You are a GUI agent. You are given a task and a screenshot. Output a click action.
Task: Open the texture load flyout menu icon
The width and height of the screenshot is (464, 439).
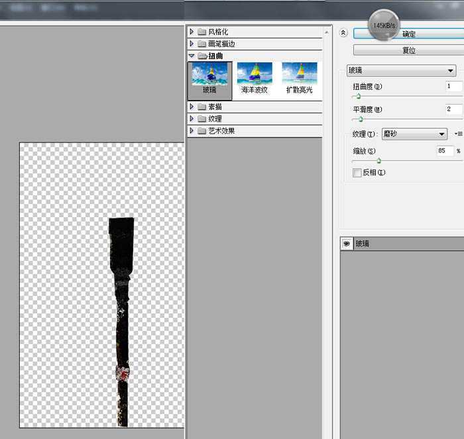[459, 134]
